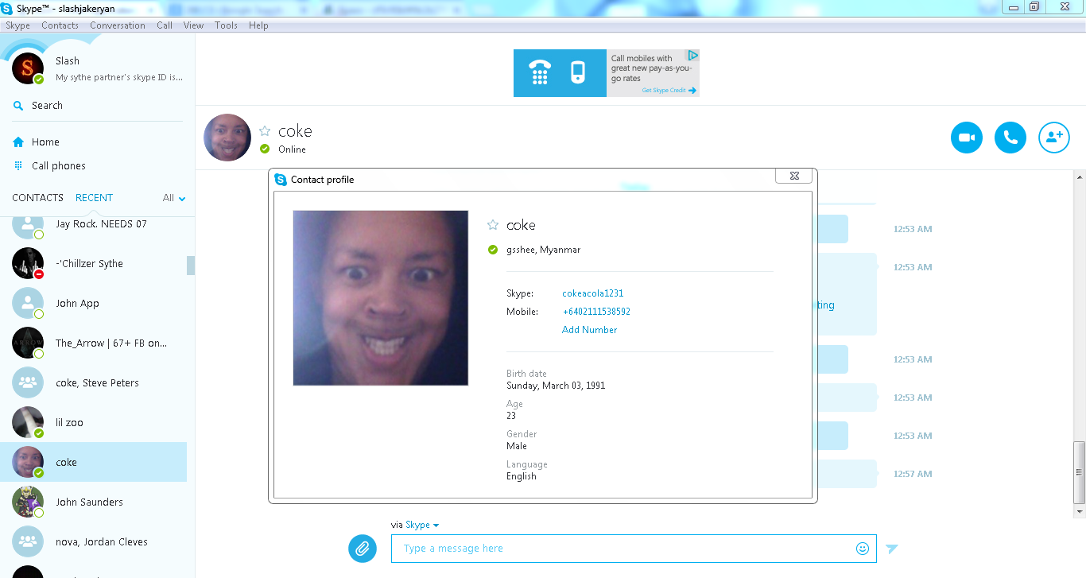Open the Conversation menu
Viewport: 1086px width, 578px height.
118,25
